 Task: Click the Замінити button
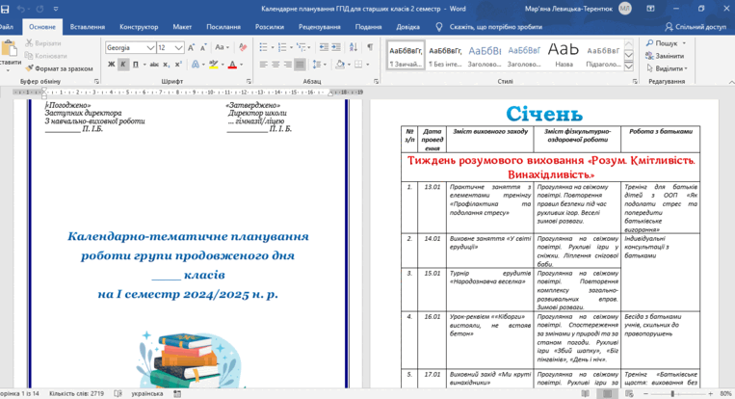(x=665, y=56)
